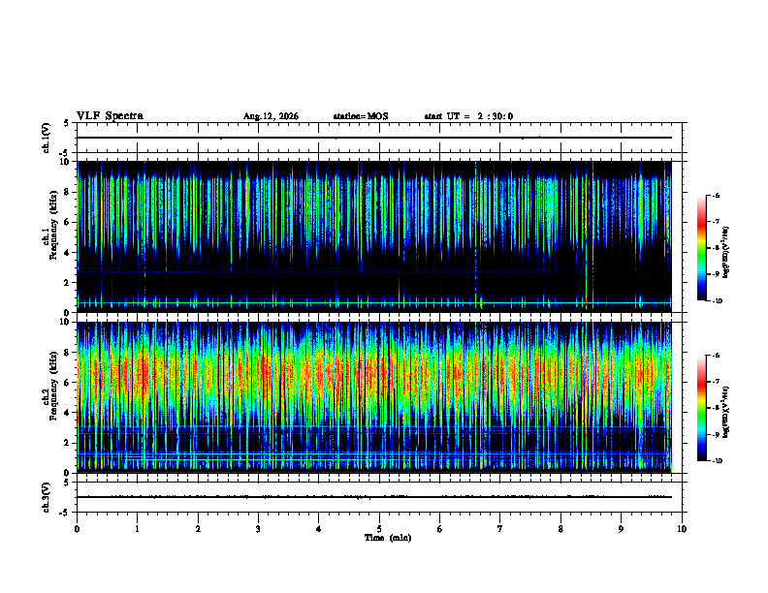Screen dimensions: 768x593
Task: Click the "-8" label on ch.1 colour bar
Action: (x=716, y=248)
